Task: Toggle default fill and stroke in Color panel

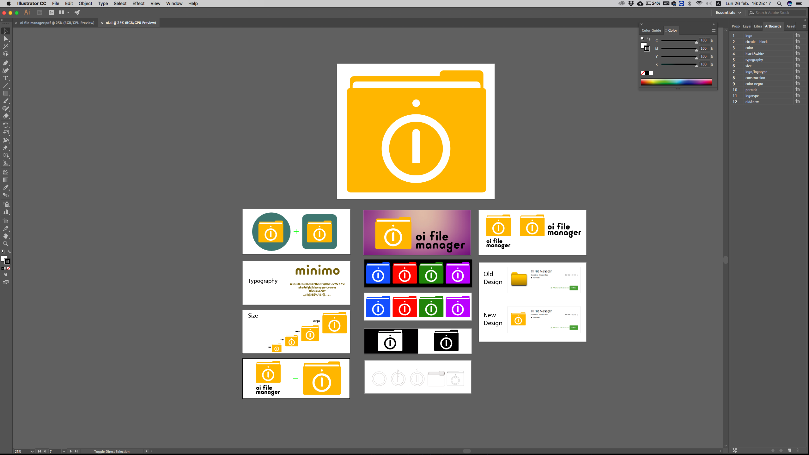Action: [x=642, y=39]
